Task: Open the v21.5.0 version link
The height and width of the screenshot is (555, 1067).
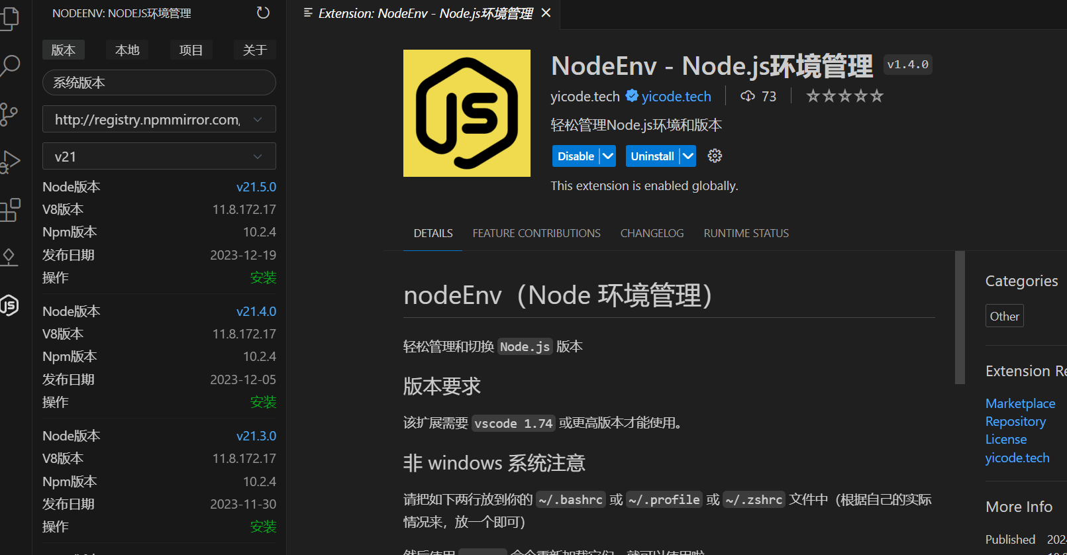Action: (x=256, y=187)
